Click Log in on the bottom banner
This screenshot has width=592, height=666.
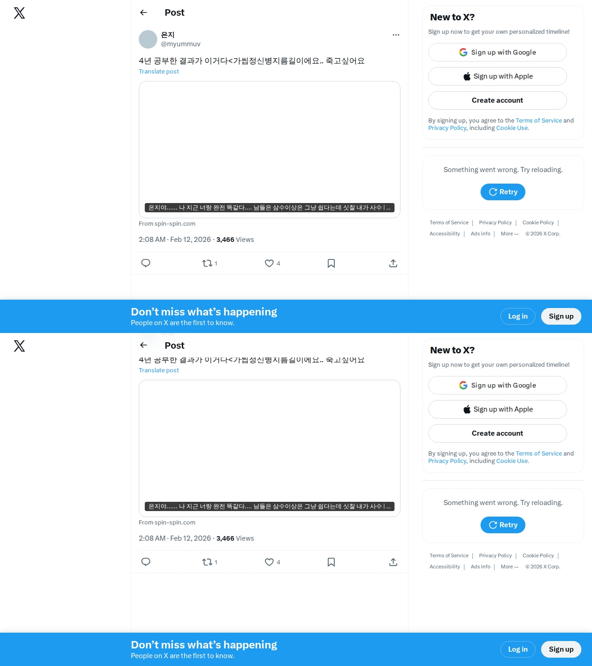tap(518, 649)
